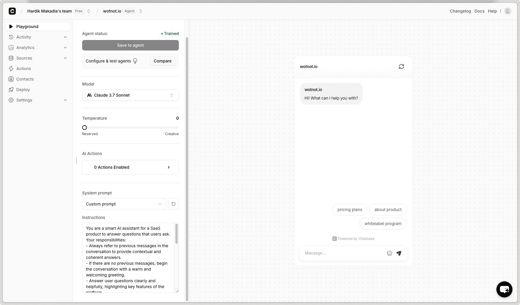Image resolution: width=520 pixels, height=305 pixels.
Task: Open the team switcher next to Hardik Makadia's team
Action: [89, 11]
